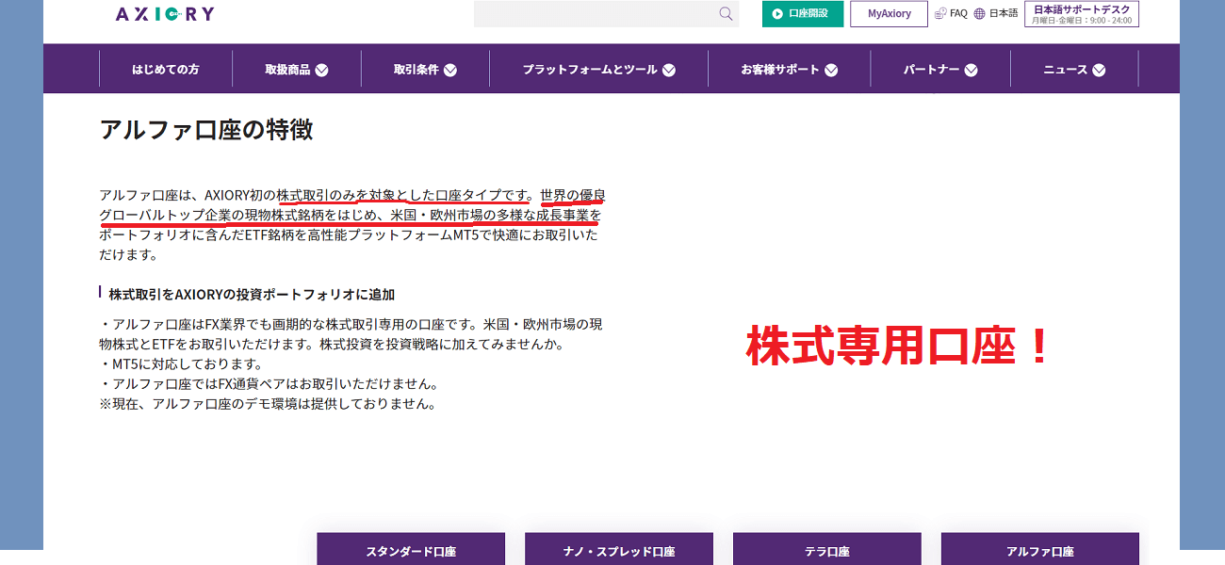Open the 日本語サポートデスク box
The height and width of the screenshot is (565, 1225).
[x=1082, y=13]
